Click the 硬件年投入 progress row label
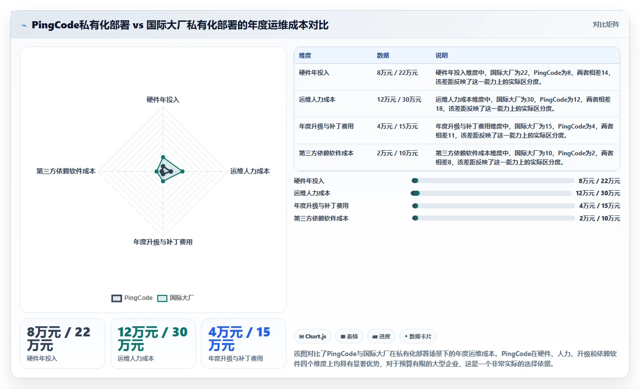The width and height of the screenshot is (640, 389). [309, 181]
